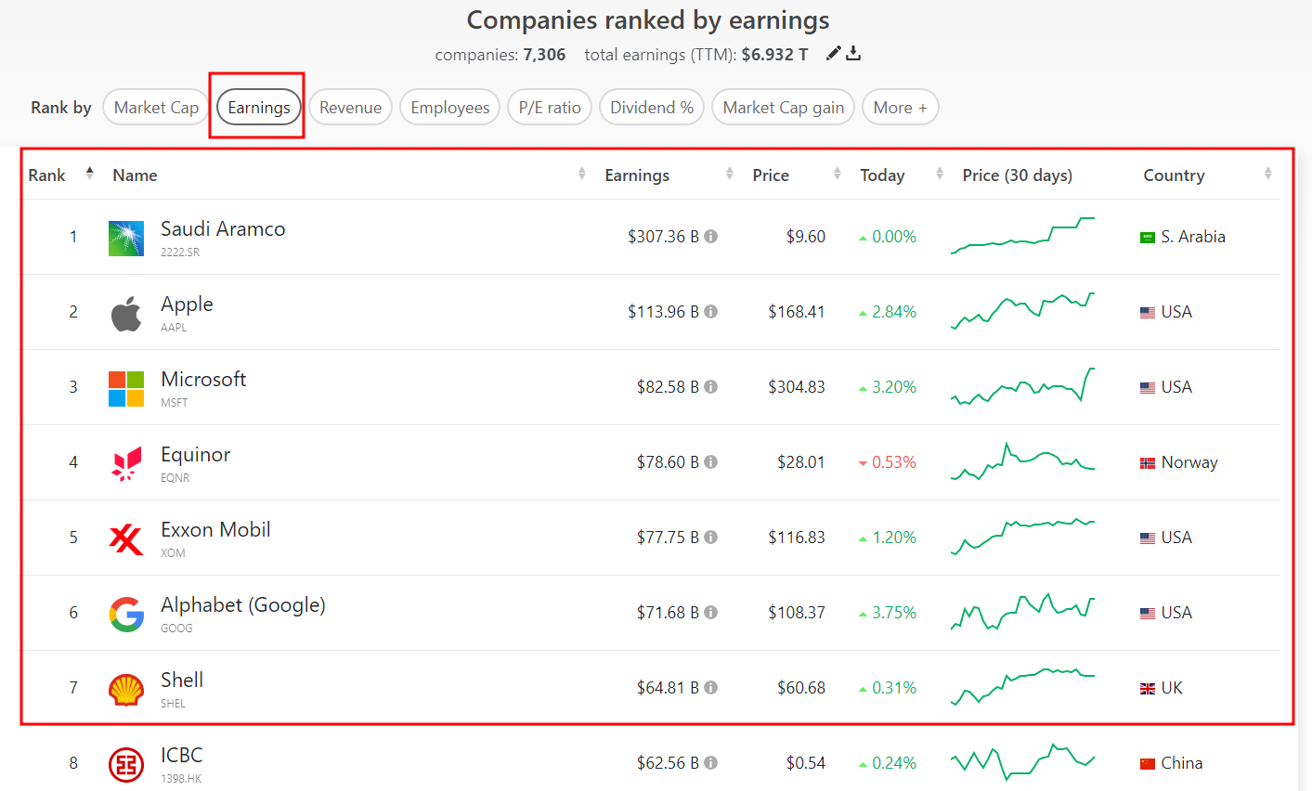Switch ranking to Market Cap gain
The height and width of the screenshot is (791, 1312).
coord(784,107)
